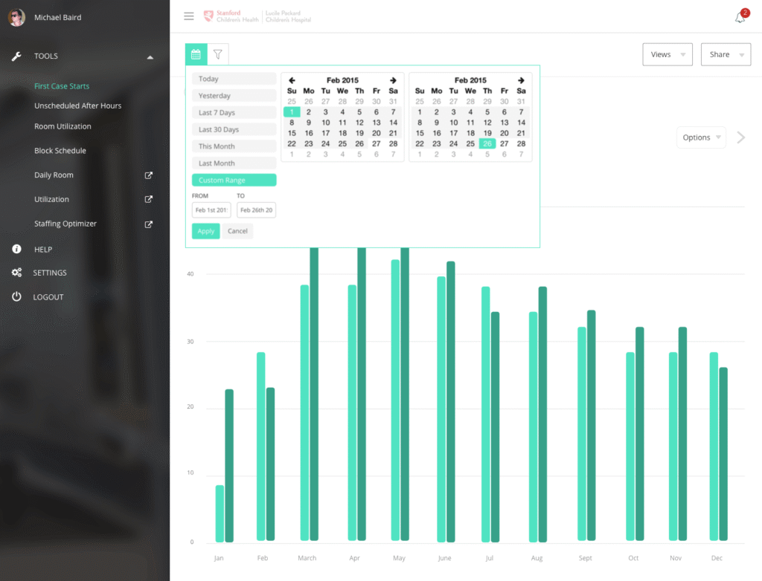Screen dimensions: 762x581
Task: Click the chart's next arrow chevron
Action: coord(740,137)
